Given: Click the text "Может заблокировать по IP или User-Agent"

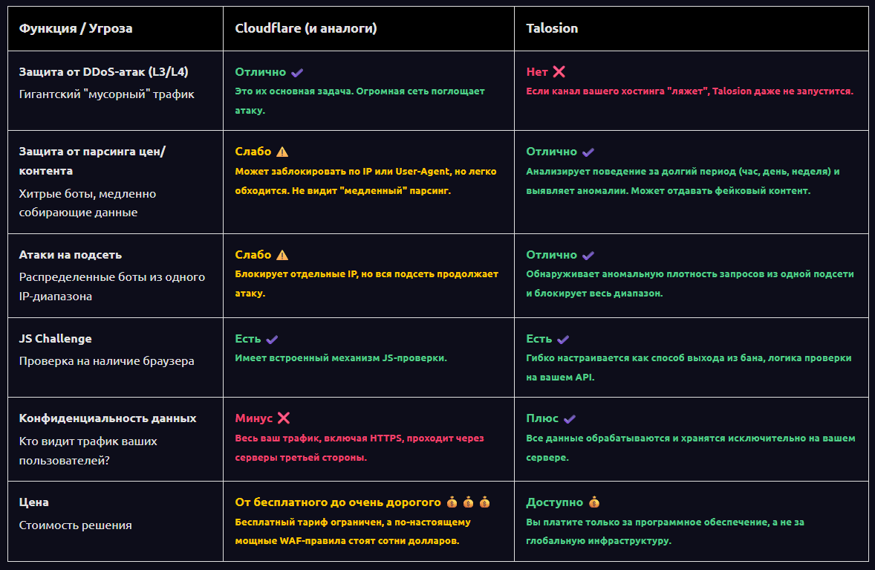Looking at the screenshot, I should 342,172.
